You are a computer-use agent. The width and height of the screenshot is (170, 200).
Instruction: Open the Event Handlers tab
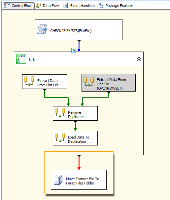(x=79, y=6)
